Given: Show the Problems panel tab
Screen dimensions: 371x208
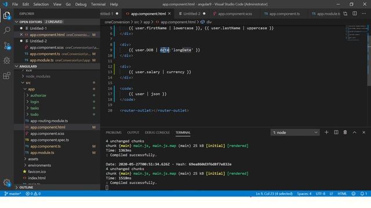Looking at the screenshot, I should point(114,132).
